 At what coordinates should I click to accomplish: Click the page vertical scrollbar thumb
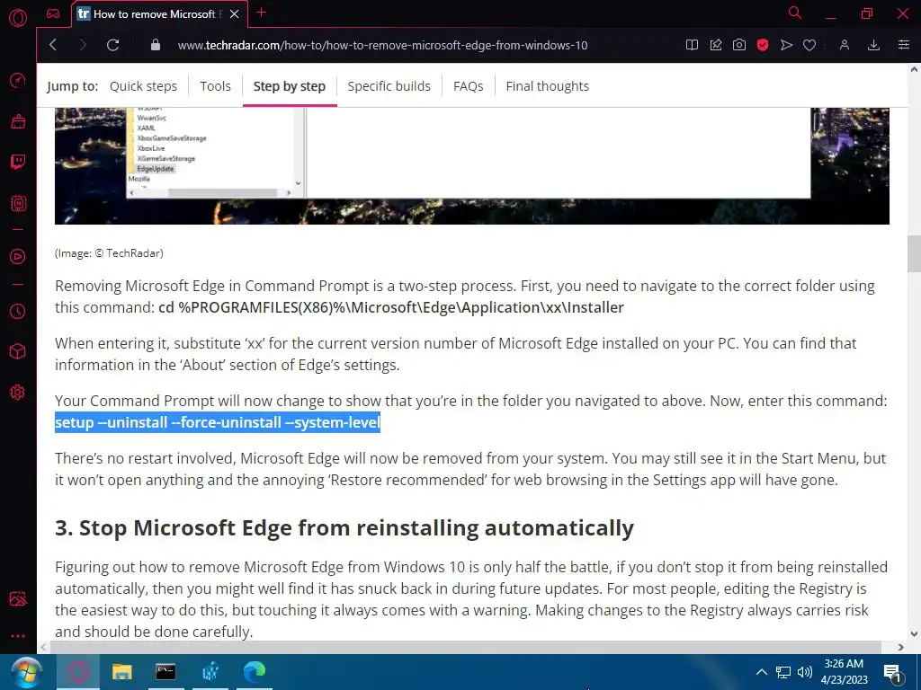(914, 253)
